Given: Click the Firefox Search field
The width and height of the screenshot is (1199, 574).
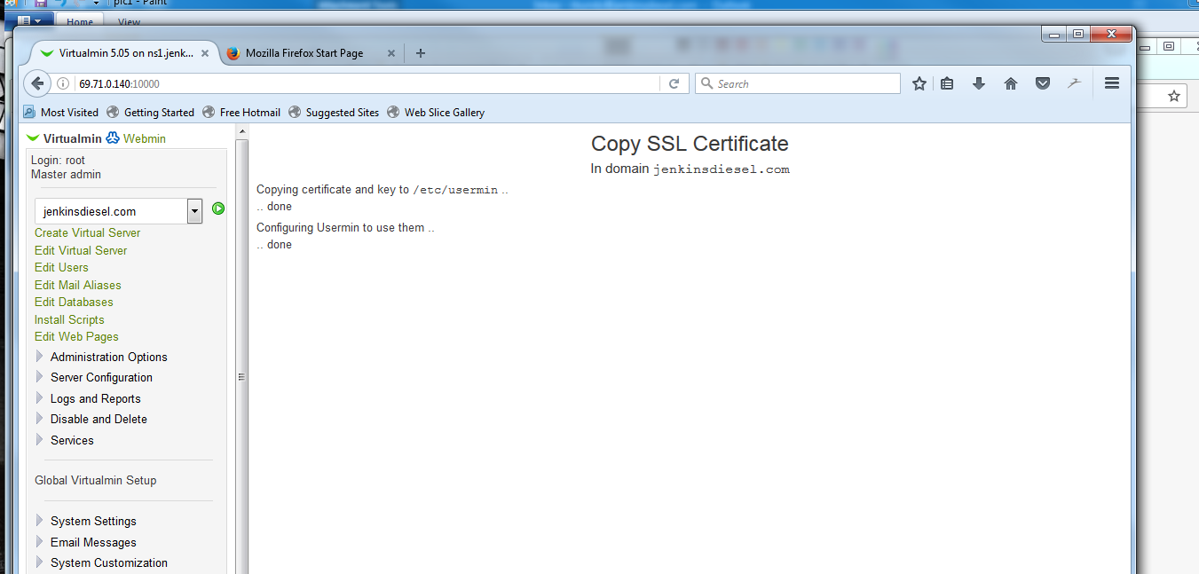Looking at the screenshot, I should coord(798,83).
